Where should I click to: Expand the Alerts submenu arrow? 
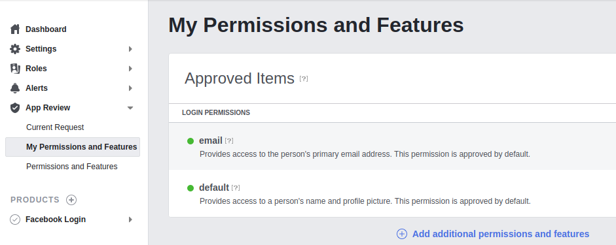click(x=130, y=88)
